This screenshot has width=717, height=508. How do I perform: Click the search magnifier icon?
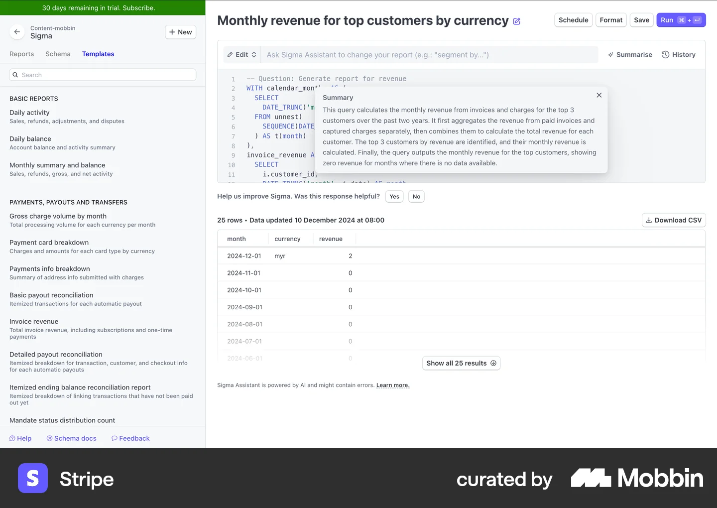tap(15, 75)
